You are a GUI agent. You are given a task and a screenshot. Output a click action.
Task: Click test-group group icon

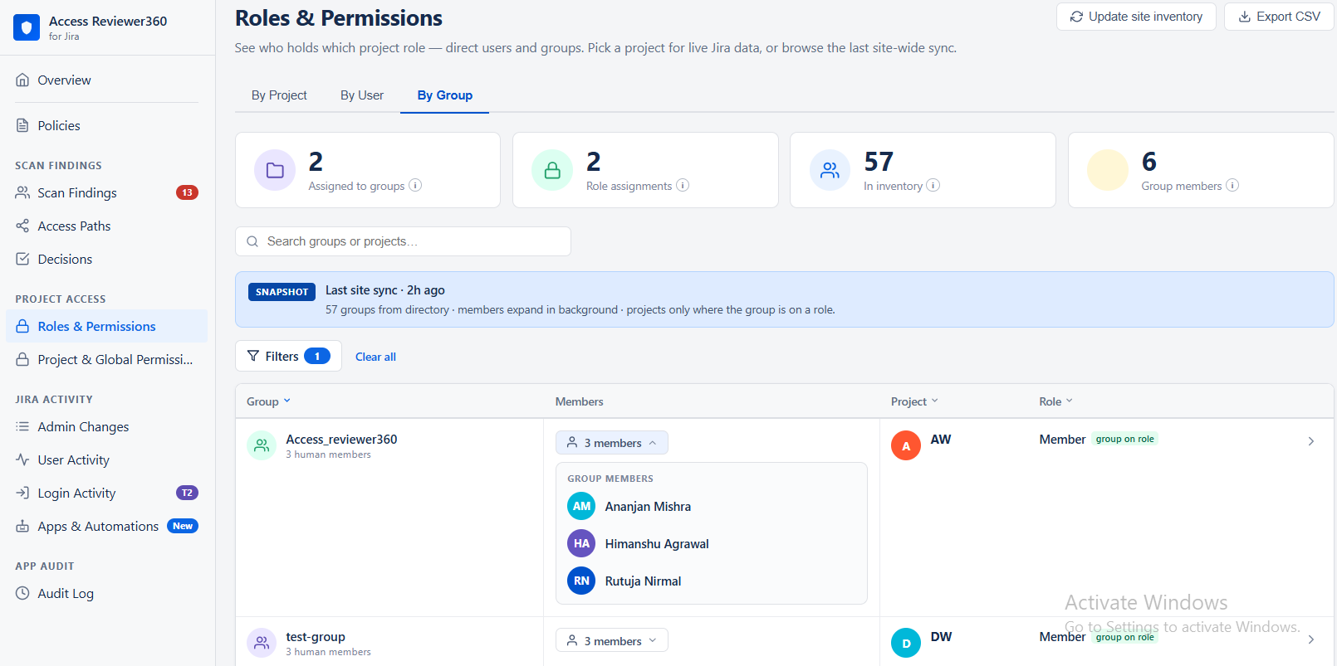tap(262, 643)
